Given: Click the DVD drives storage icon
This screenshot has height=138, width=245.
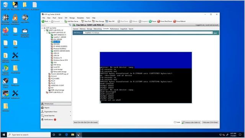Looking at the screenshot, I should [x=52, y=65].
